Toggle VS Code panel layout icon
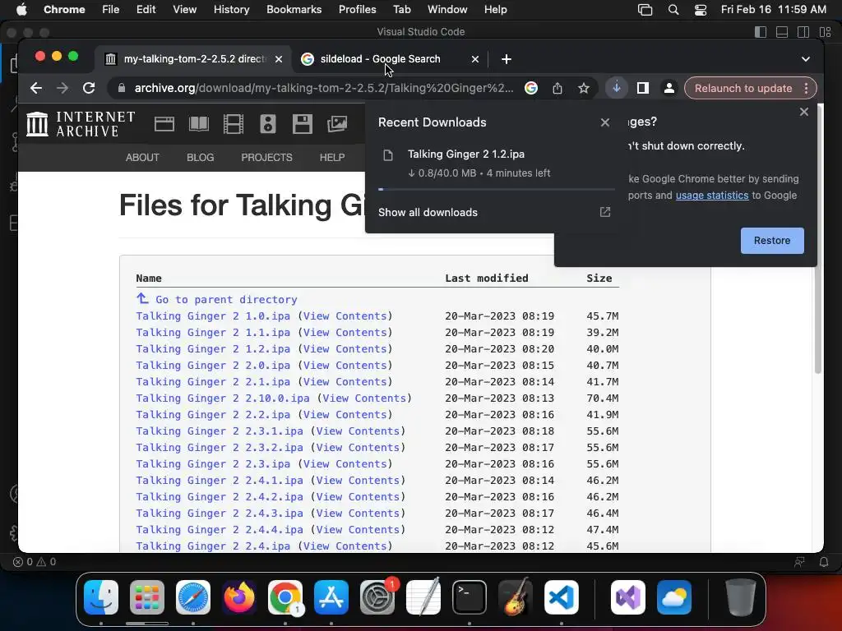This screenshot has height=631, width=842. click(782, 32)
